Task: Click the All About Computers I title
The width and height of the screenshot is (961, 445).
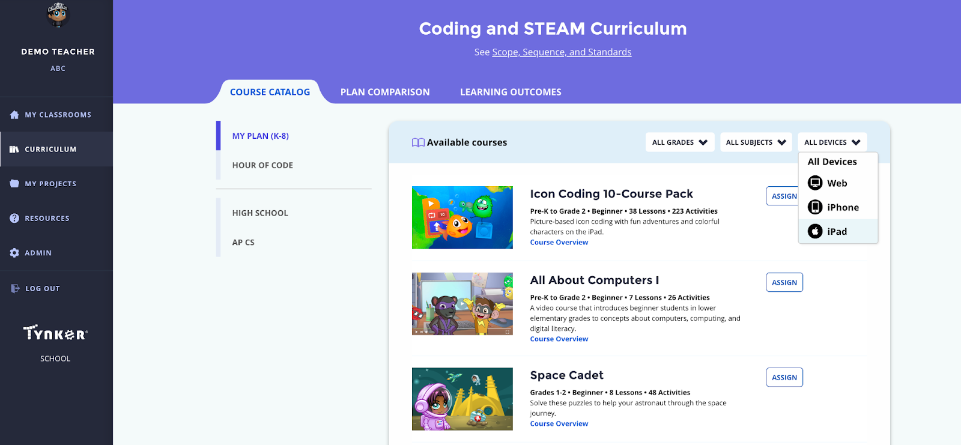Action: pos(595,280)
